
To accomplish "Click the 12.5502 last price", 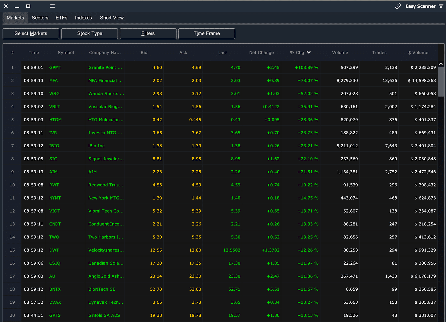I will (x=232, y=250).
